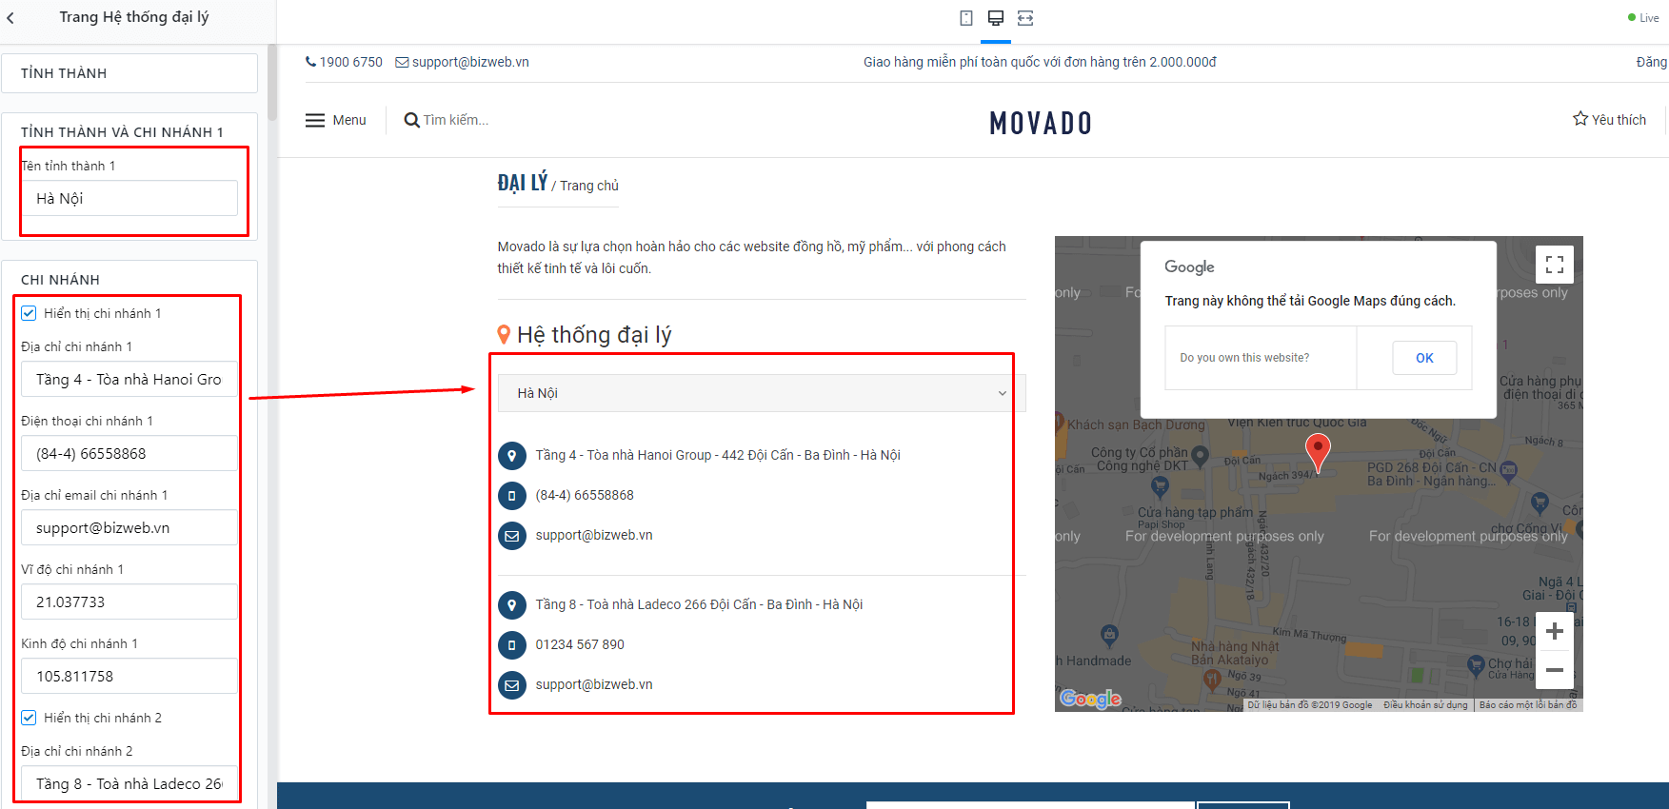Click the envelope icon in the top bar
The height and width of the screenshot is (809, 1669).
coord(402,63)
